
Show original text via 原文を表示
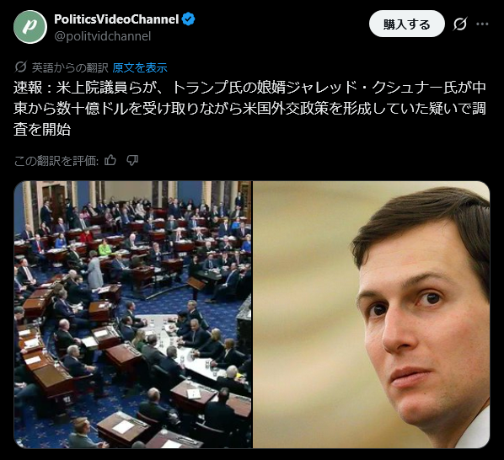(x=140, y=67)
